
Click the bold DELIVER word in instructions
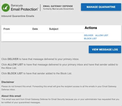(13, 59)
